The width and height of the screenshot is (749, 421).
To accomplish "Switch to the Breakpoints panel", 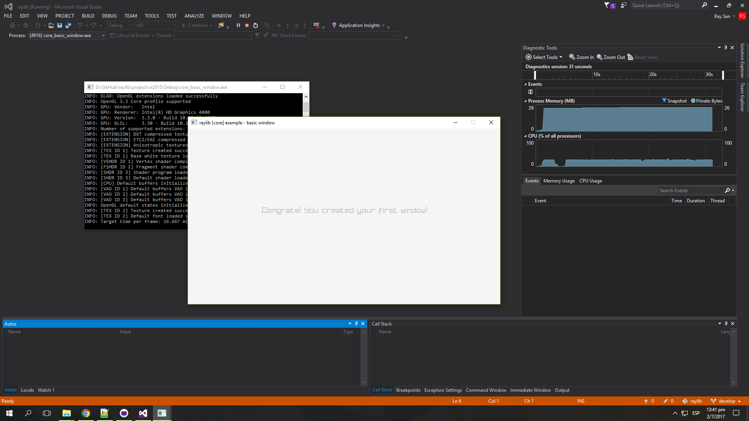I will pyautogui.click(x=408, y=390).
